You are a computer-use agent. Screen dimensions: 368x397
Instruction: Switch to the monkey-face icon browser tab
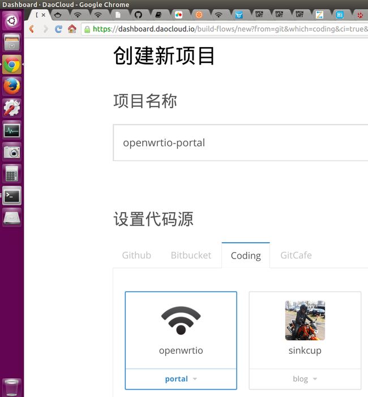[58, 15]
